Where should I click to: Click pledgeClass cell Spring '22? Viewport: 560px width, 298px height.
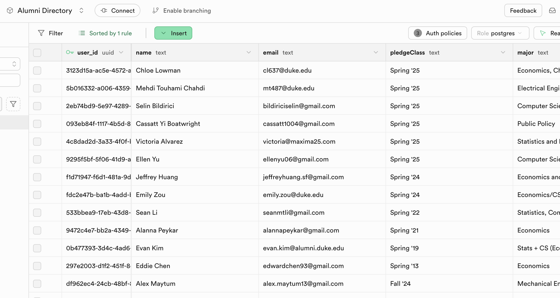pyautogui.click(x=449, y=212)
